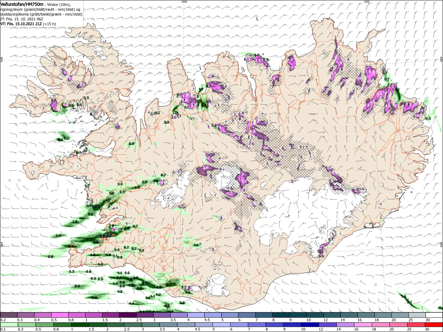443x332 pixels.
Task: Select the dark plum 0.2 swatch in upper legend
Action: click(x=9, y=315)
